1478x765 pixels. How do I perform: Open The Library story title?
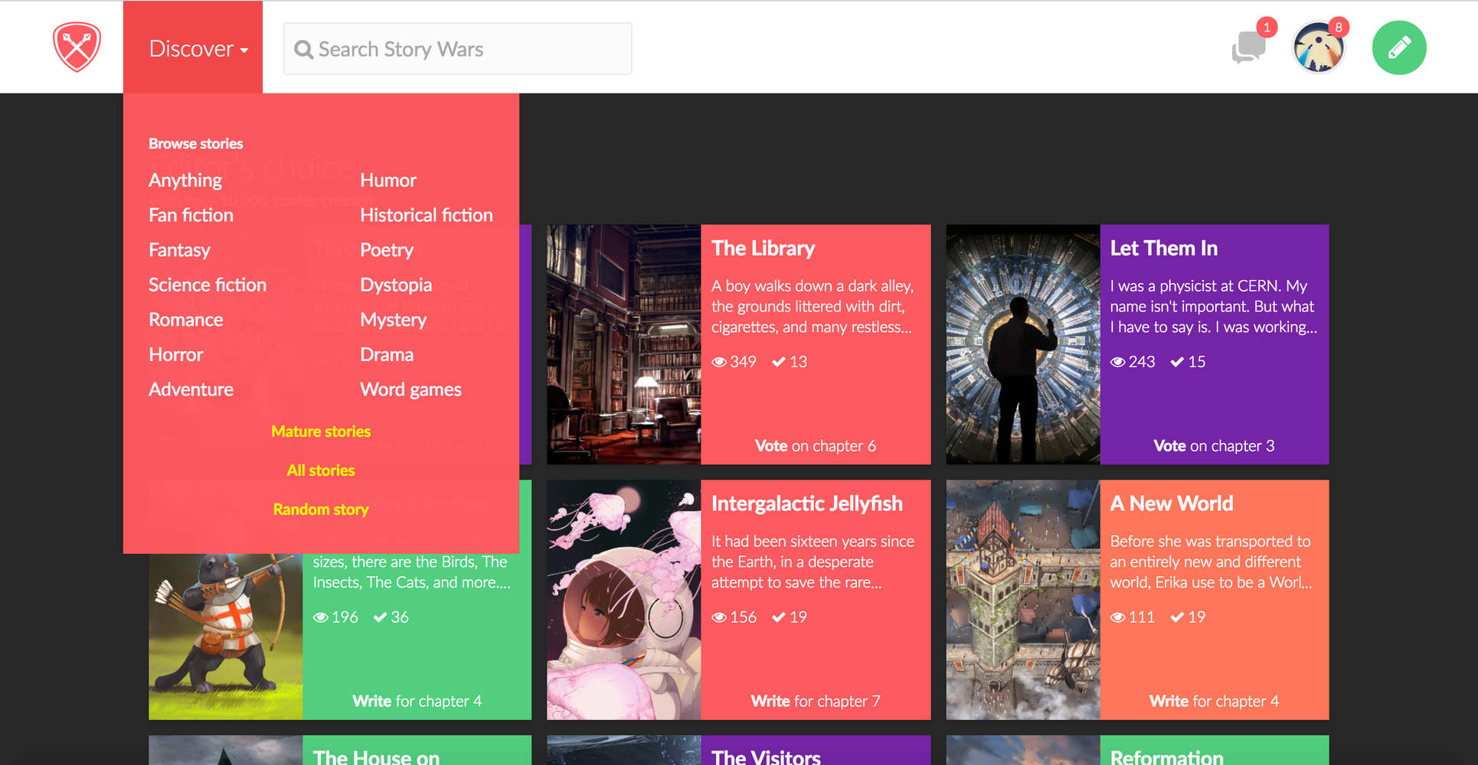click(x=763, y=249)
